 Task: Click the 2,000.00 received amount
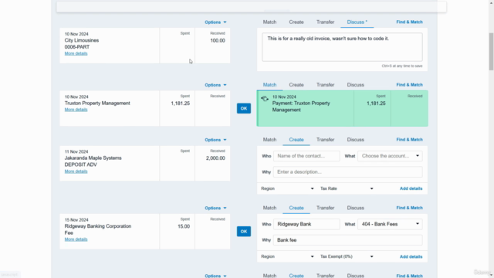pyautogui.click(x=215, y=158)
